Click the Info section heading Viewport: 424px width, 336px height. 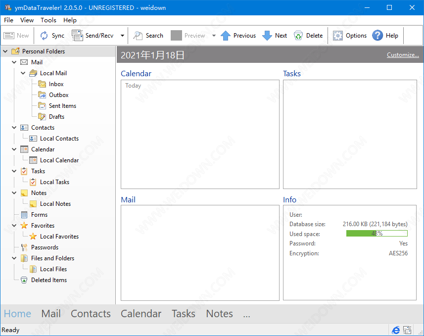pos(289,199)
